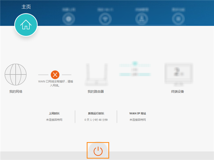This screenshot has height=160, width=214.
Task: Click the blurred teal Wi-Fi signal bars
Action: (x=135, y=69)
